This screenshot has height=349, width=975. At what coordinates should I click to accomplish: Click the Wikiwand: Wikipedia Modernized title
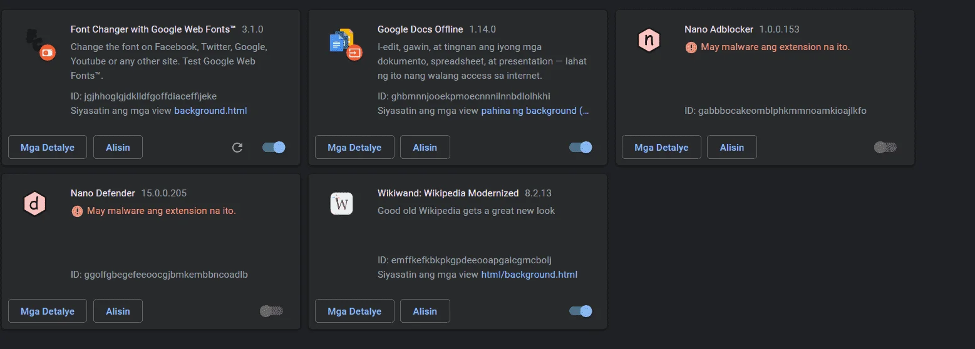pyautogui.click(x=448, y=193)
